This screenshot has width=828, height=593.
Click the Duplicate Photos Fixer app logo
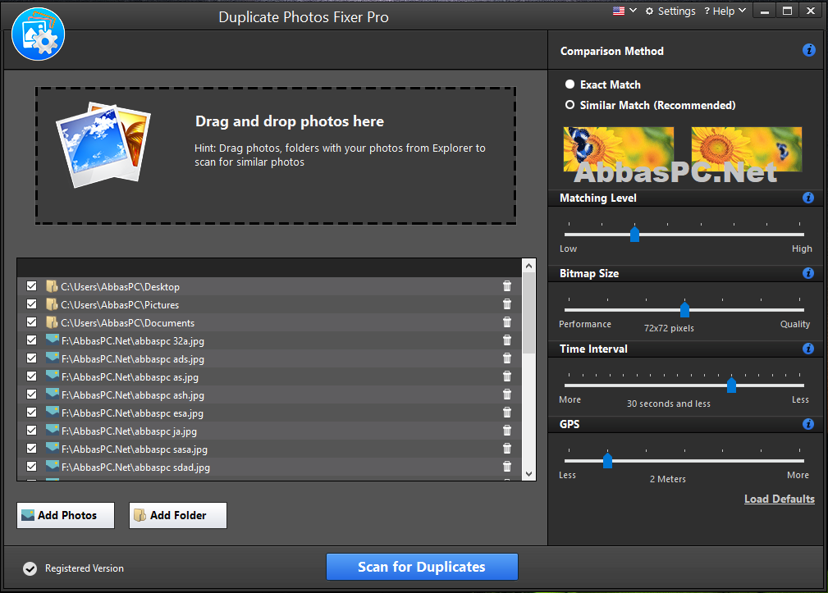coord(38,34)
